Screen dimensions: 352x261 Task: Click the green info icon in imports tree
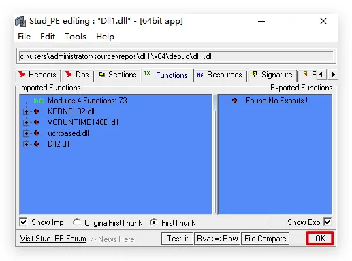click(x=39, y=101)
